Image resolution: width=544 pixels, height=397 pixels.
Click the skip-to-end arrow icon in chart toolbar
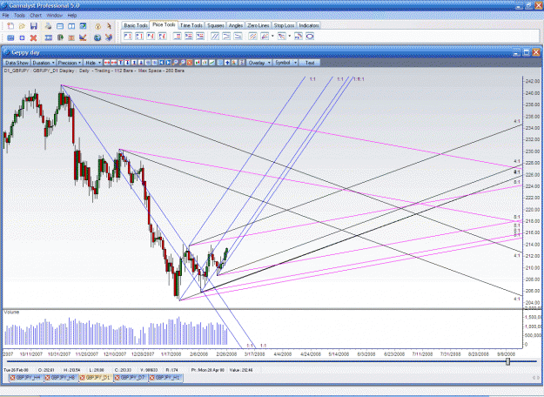(x=168, y=63)
